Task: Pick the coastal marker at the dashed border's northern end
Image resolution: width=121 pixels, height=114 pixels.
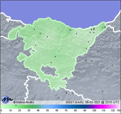Action: (70, 30)
